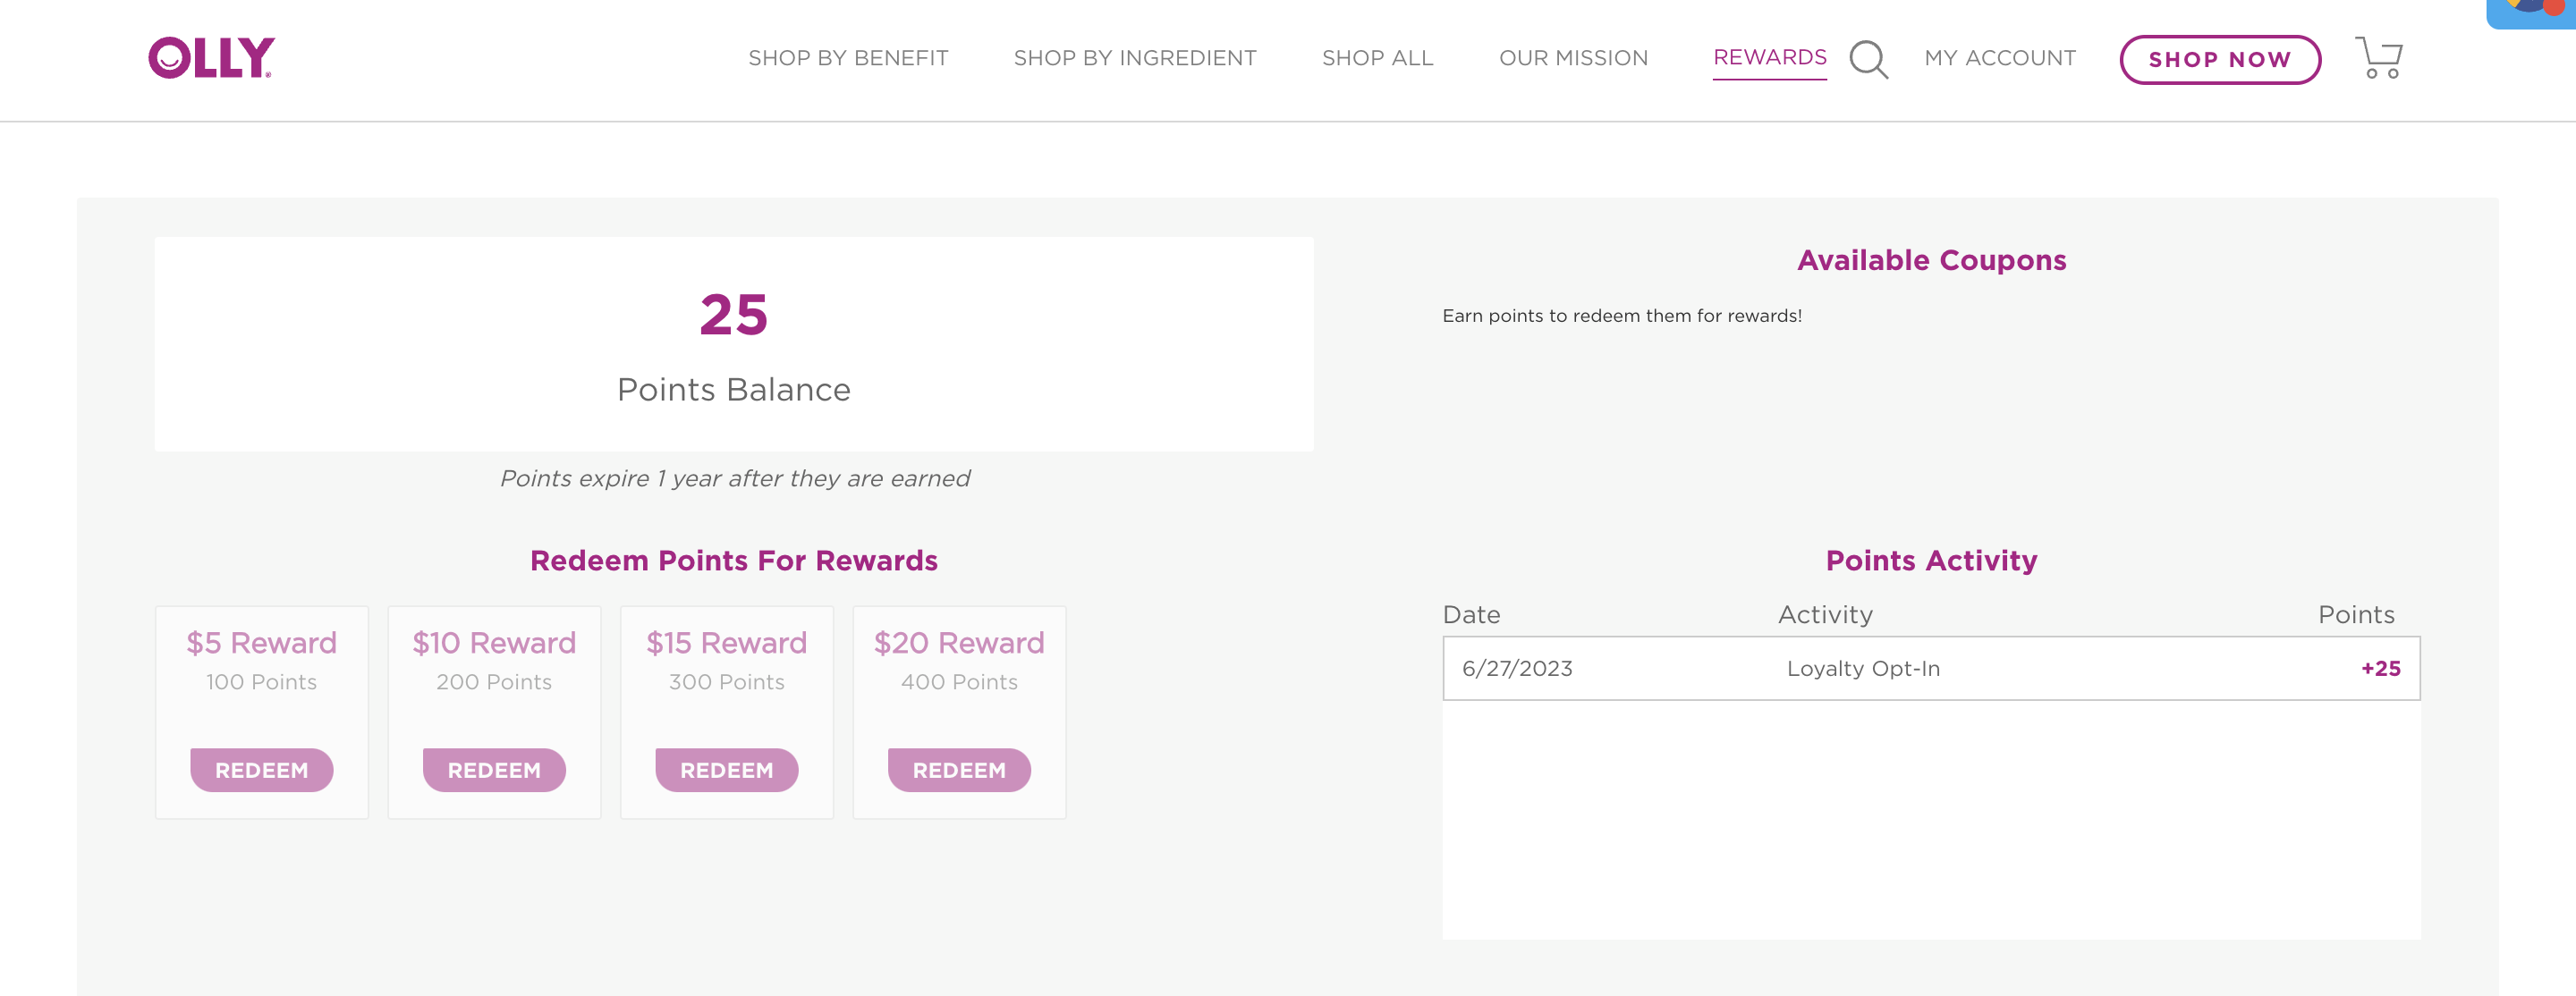Open the search magnifier icon
Image resolution: width=2576 pixels, height=996 pixels.
coord(1868,59)
